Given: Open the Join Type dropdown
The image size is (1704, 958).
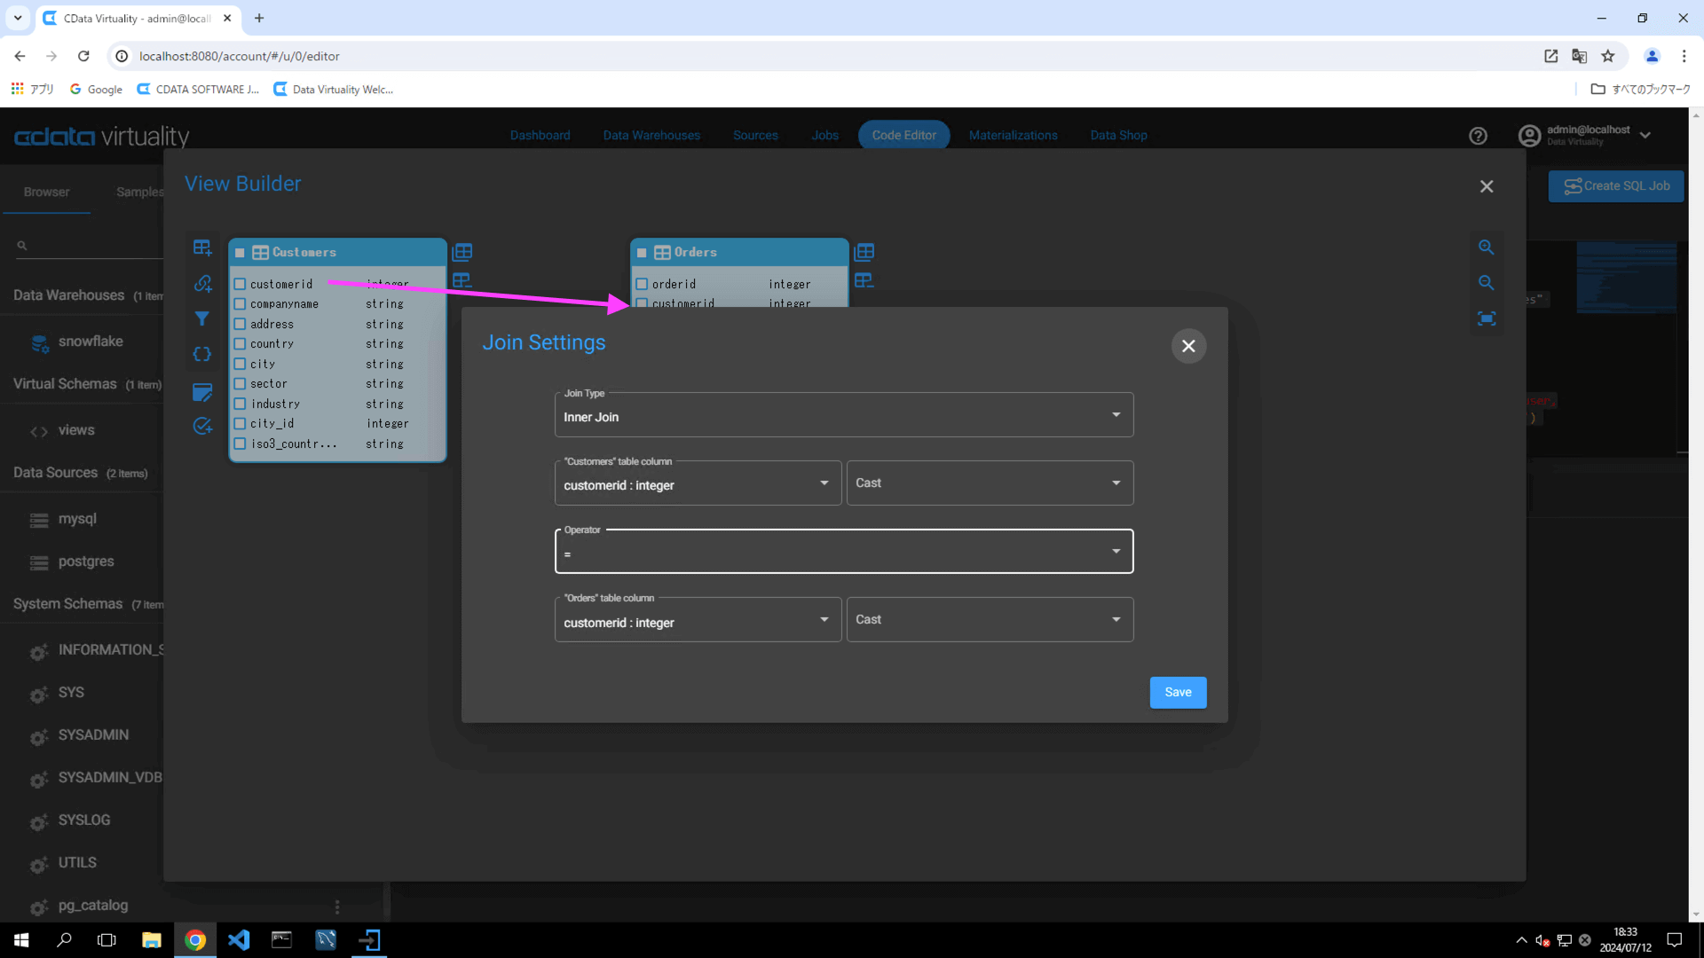Looking at the screenshot, I should click(x=843, y=415).
